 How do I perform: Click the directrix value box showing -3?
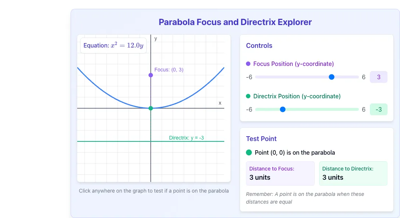[x=379, y=109]
